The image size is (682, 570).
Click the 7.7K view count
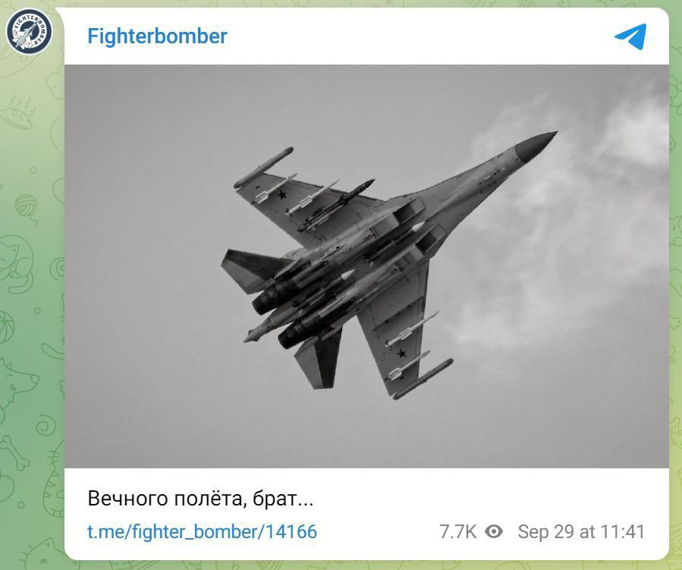(x=458, y=532)
